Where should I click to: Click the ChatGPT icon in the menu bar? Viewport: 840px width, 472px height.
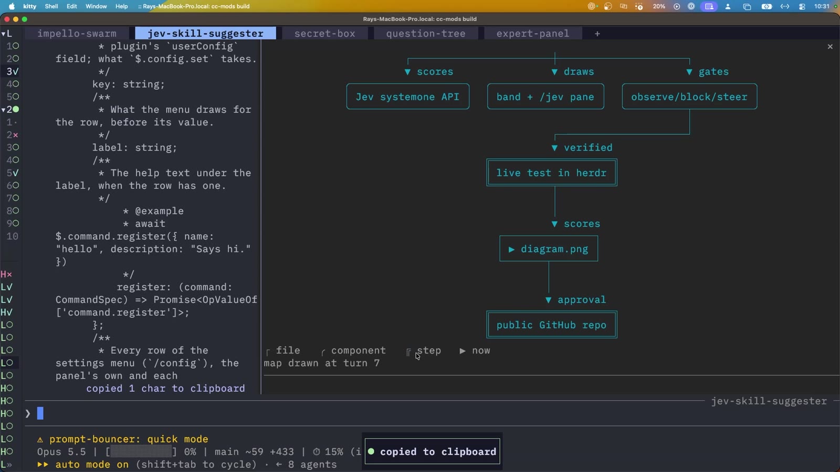click(592, 6)
